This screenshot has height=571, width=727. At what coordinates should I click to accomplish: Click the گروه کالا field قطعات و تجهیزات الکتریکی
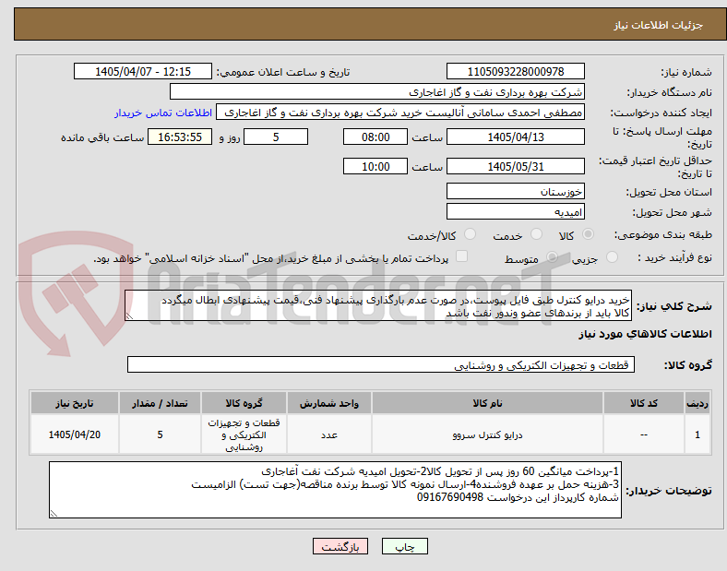point(381,364)
